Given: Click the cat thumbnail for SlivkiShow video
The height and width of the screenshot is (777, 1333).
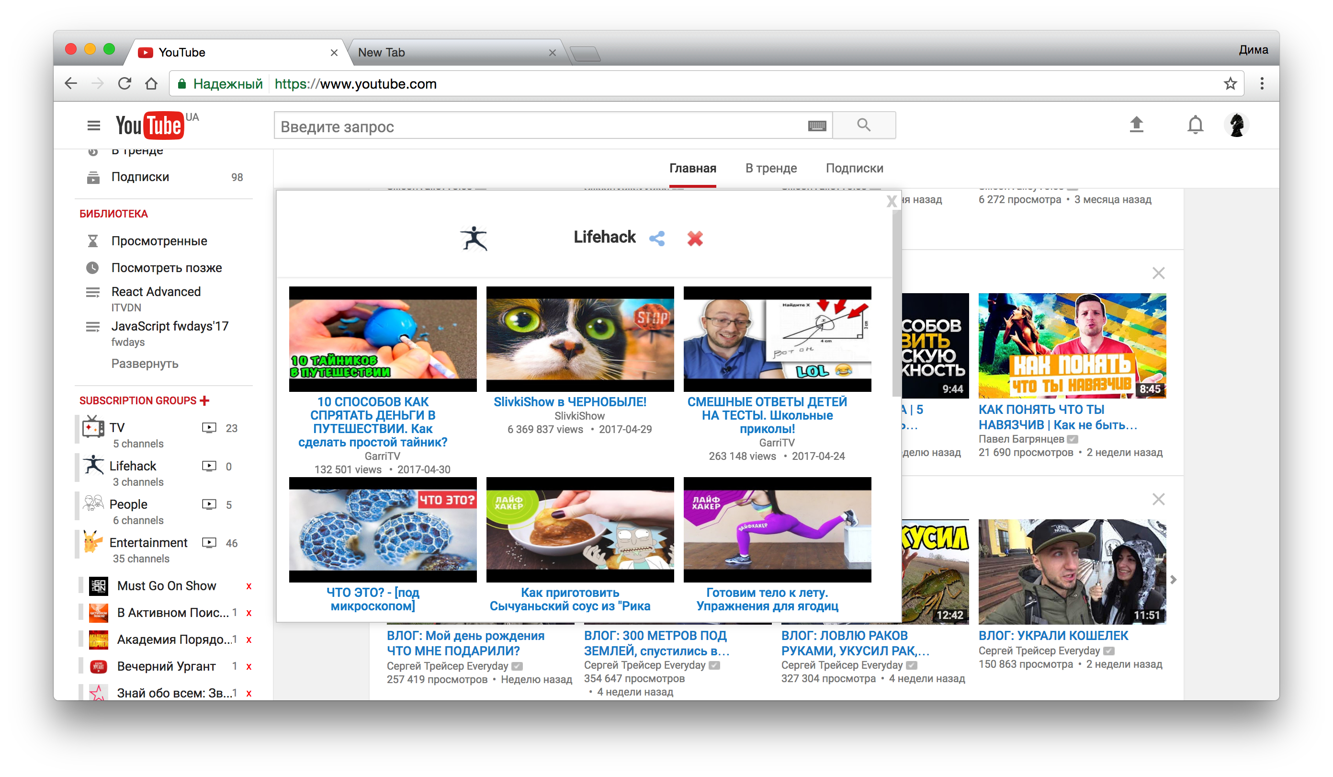Looking at the screenshot, I should tap(580, 339).
